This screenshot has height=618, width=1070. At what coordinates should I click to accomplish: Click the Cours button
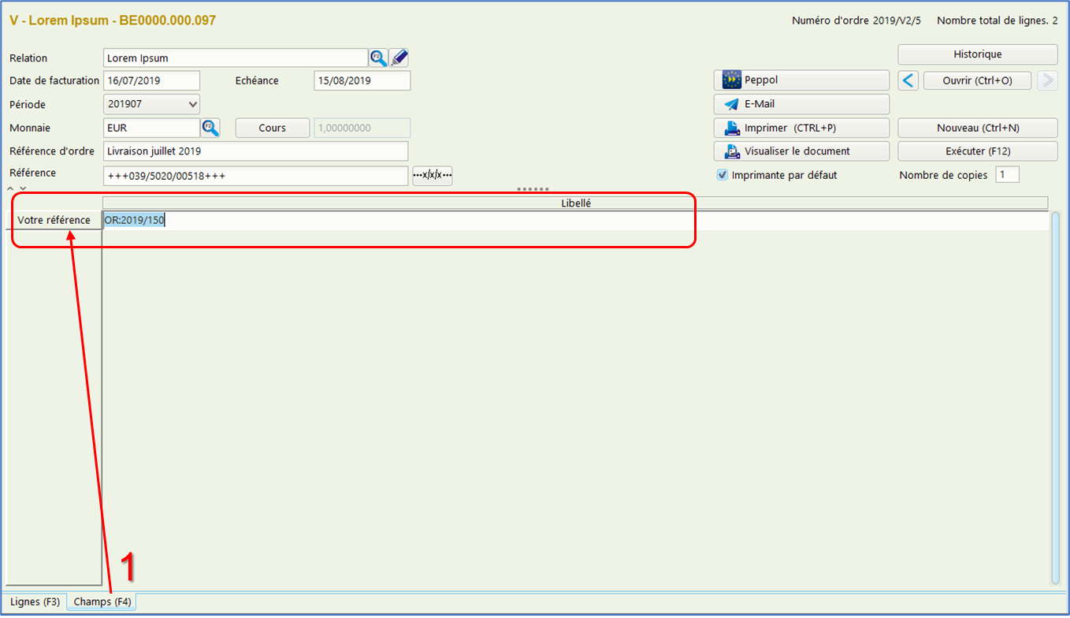(273, 128)
